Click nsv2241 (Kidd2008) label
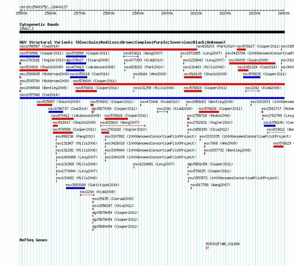Viewport: 294px width, 266px height. click(175, 109)
